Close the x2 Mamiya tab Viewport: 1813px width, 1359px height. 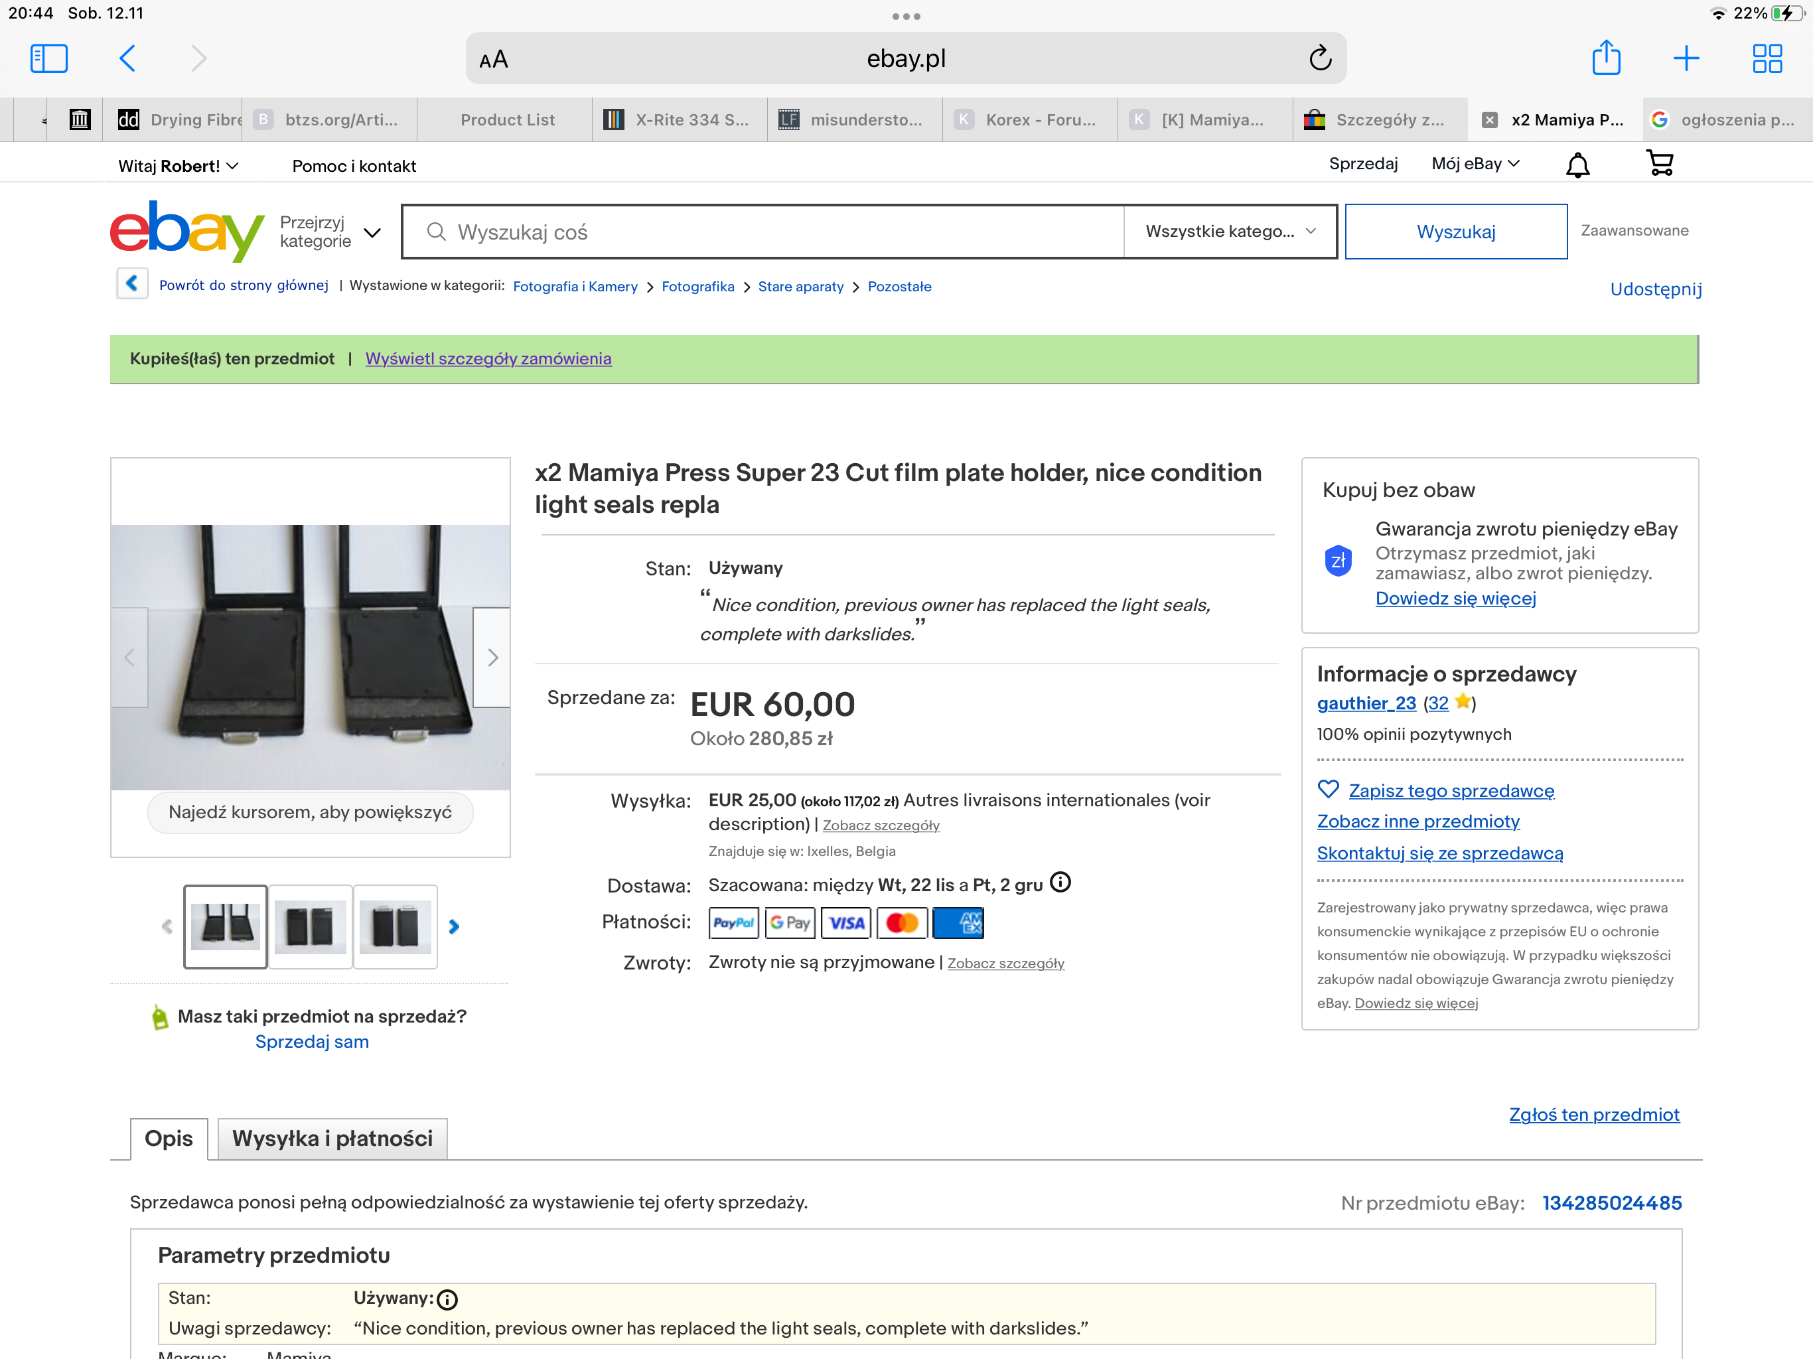(1489, 119)
